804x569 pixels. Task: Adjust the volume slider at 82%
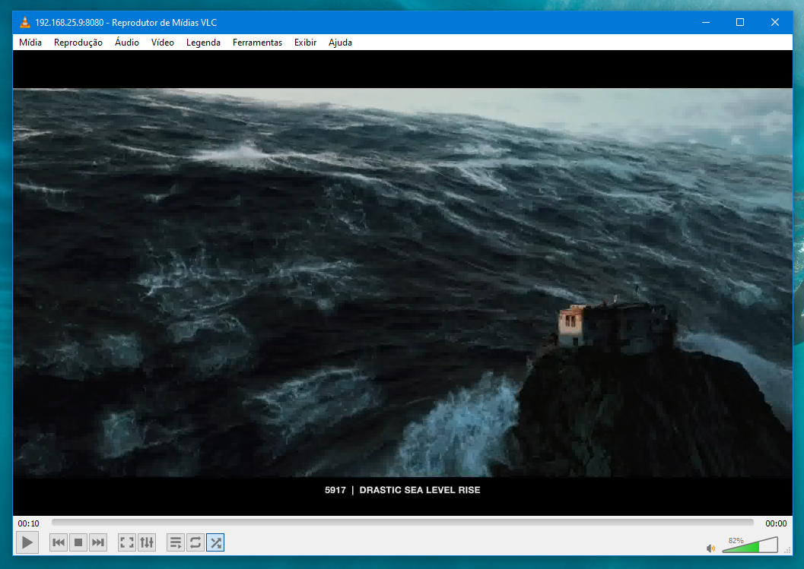tap(750, 545)
